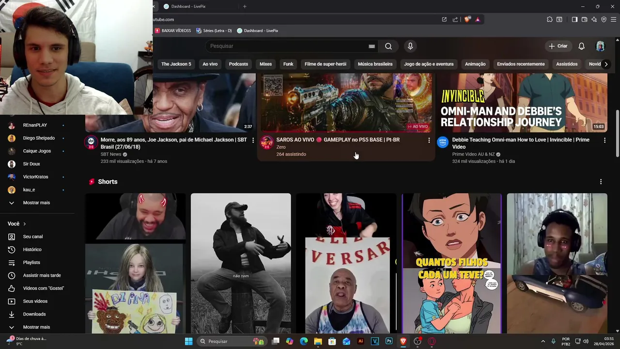This screenshot has width=620, height=349.
Task: Click the share page icon in address bar
Action: 455,19
